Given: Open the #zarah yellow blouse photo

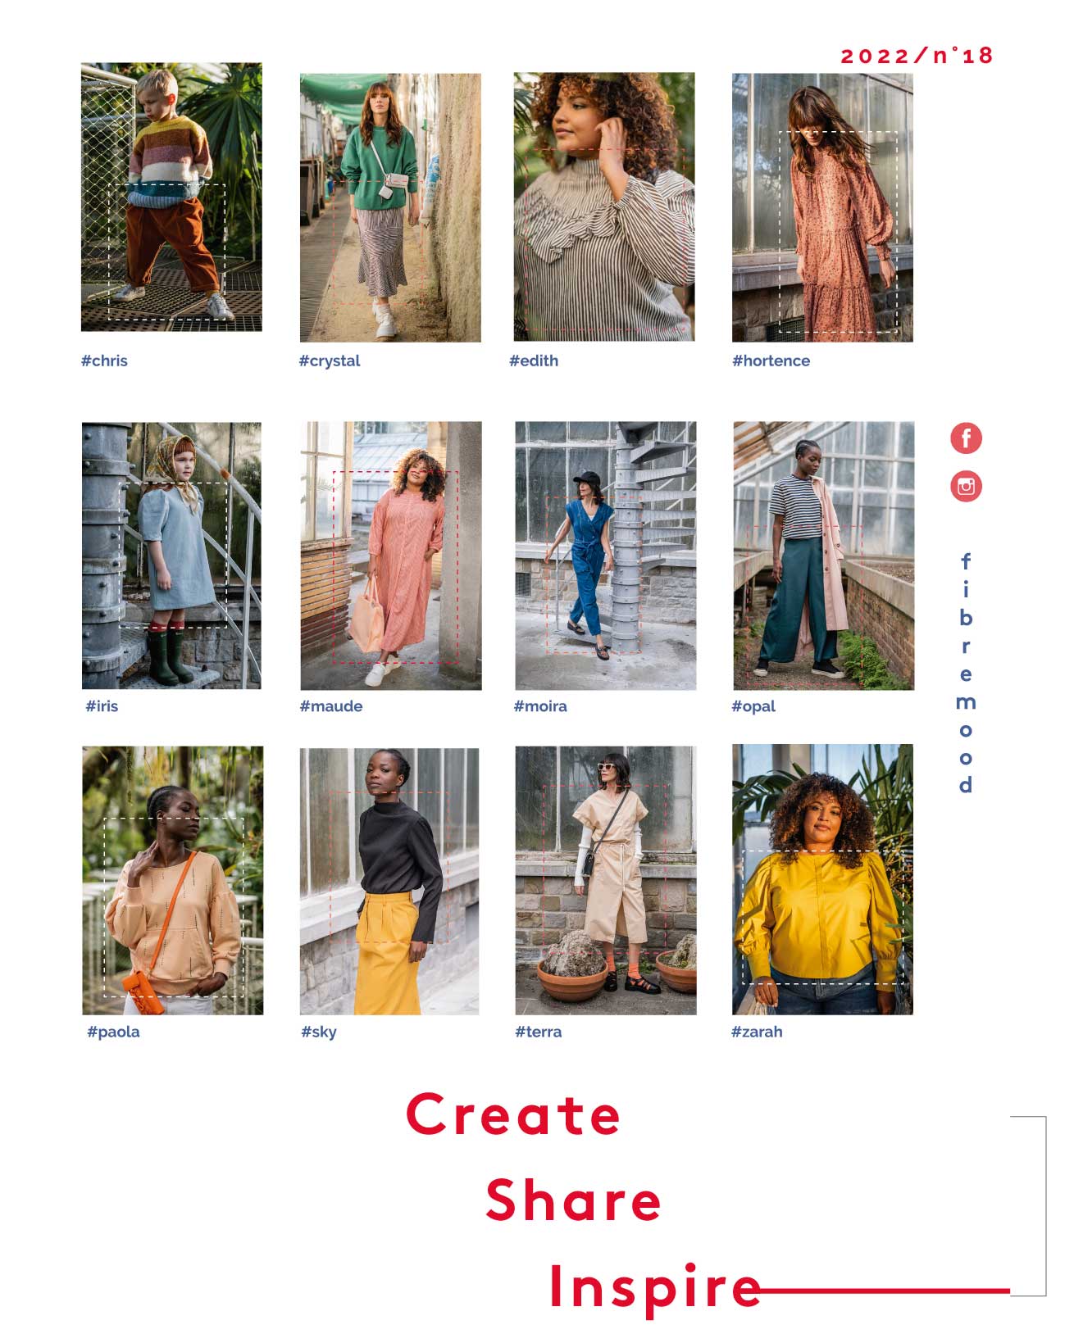Looking at the screenshot, I should pyautogui.click(x=822, y=879).
